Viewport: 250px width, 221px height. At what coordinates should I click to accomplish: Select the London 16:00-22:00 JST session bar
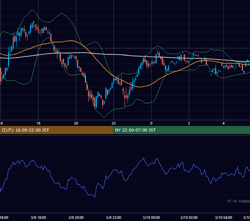57,130
